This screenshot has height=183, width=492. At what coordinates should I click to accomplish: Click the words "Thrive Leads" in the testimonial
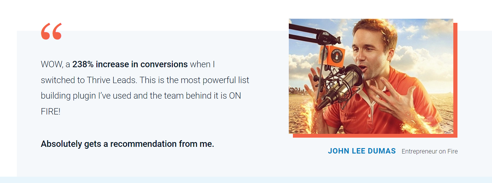[x=111, y=80]
